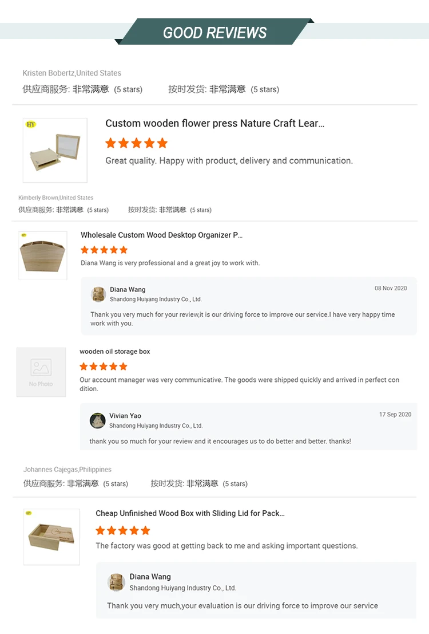Open the wooden oil storage box title

pyautogui.click(x=115, y=352)
